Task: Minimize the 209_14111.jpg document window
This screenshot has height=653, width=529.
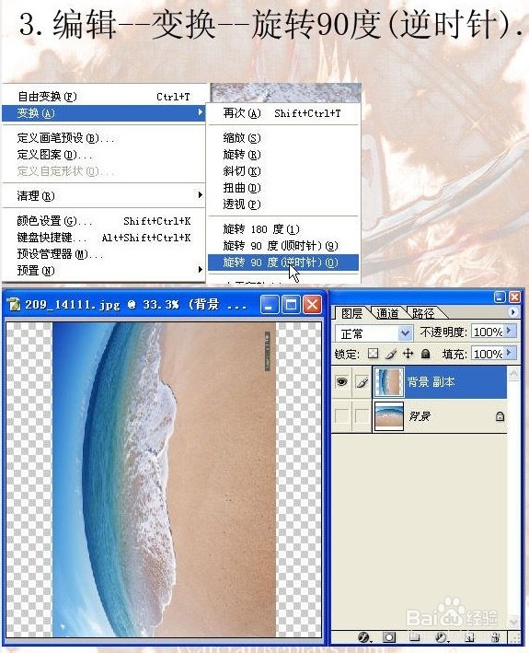Action: click(269, 305)
